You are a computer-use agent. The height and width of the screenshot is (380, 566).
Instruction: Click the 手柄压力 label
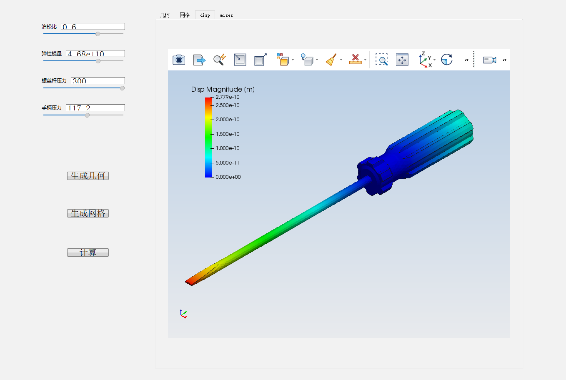point(52,108)
